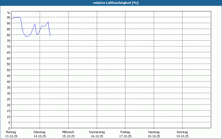This screenshot has width=222, height=139.
Task: Select the date label 19.10.25
Action: pyautogui.click(x=182, y=136)
